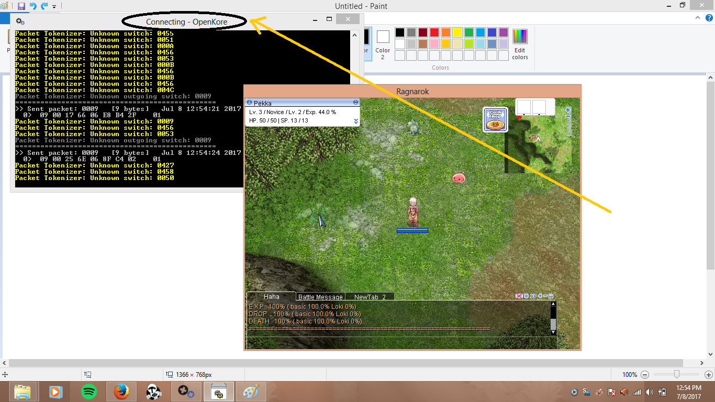Zoom in Paint canvas with plus button
This screenshot has width=715, height=402.
pos(709,375)
